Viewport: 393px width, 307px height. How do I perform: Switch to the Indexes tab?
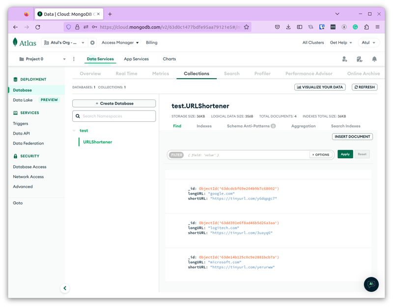pos(204,126)
